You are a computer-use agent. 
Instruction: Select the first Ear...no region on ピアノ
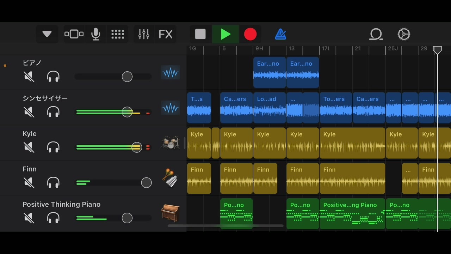click(270, 72)
